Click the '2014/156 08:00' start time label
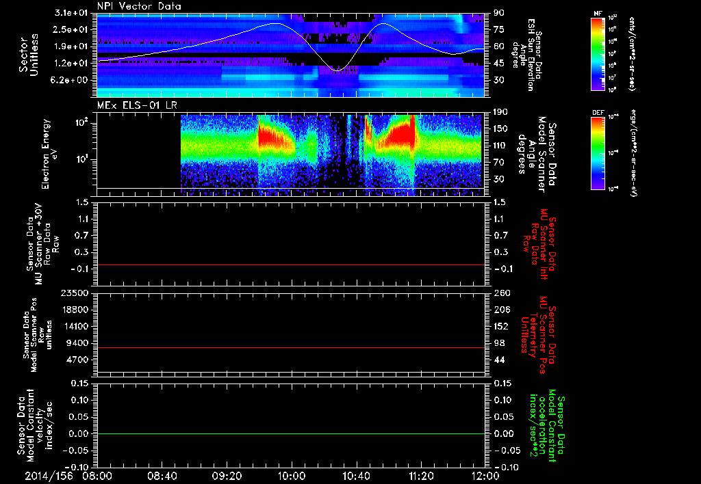The width and height of the screenshot is (701, 484). (x=67, y=476)
